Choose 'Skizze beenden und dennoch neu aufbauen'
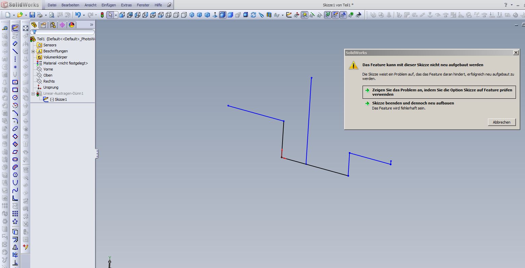525x268 pixels. 413,103
